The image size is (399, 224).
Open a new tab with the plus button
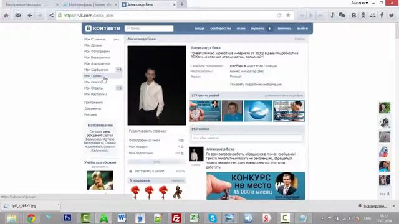pyautogui.click(x=182, y=4)
